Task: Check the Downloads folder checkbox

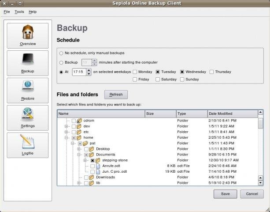Action: [86, 178]
